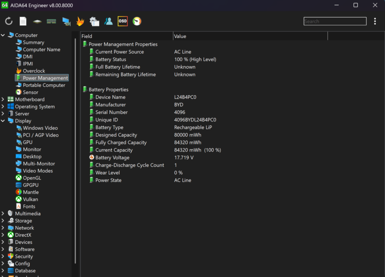
Task: Open the three-dot overflow menu
Action: [375, 21]
